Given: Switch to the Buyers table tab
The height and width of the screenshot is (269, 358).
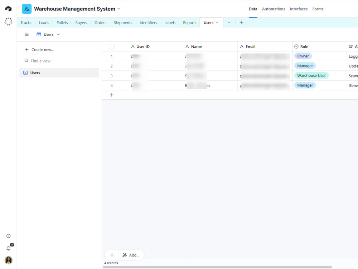Looking at the screenshot, I should tap(81, 23).
